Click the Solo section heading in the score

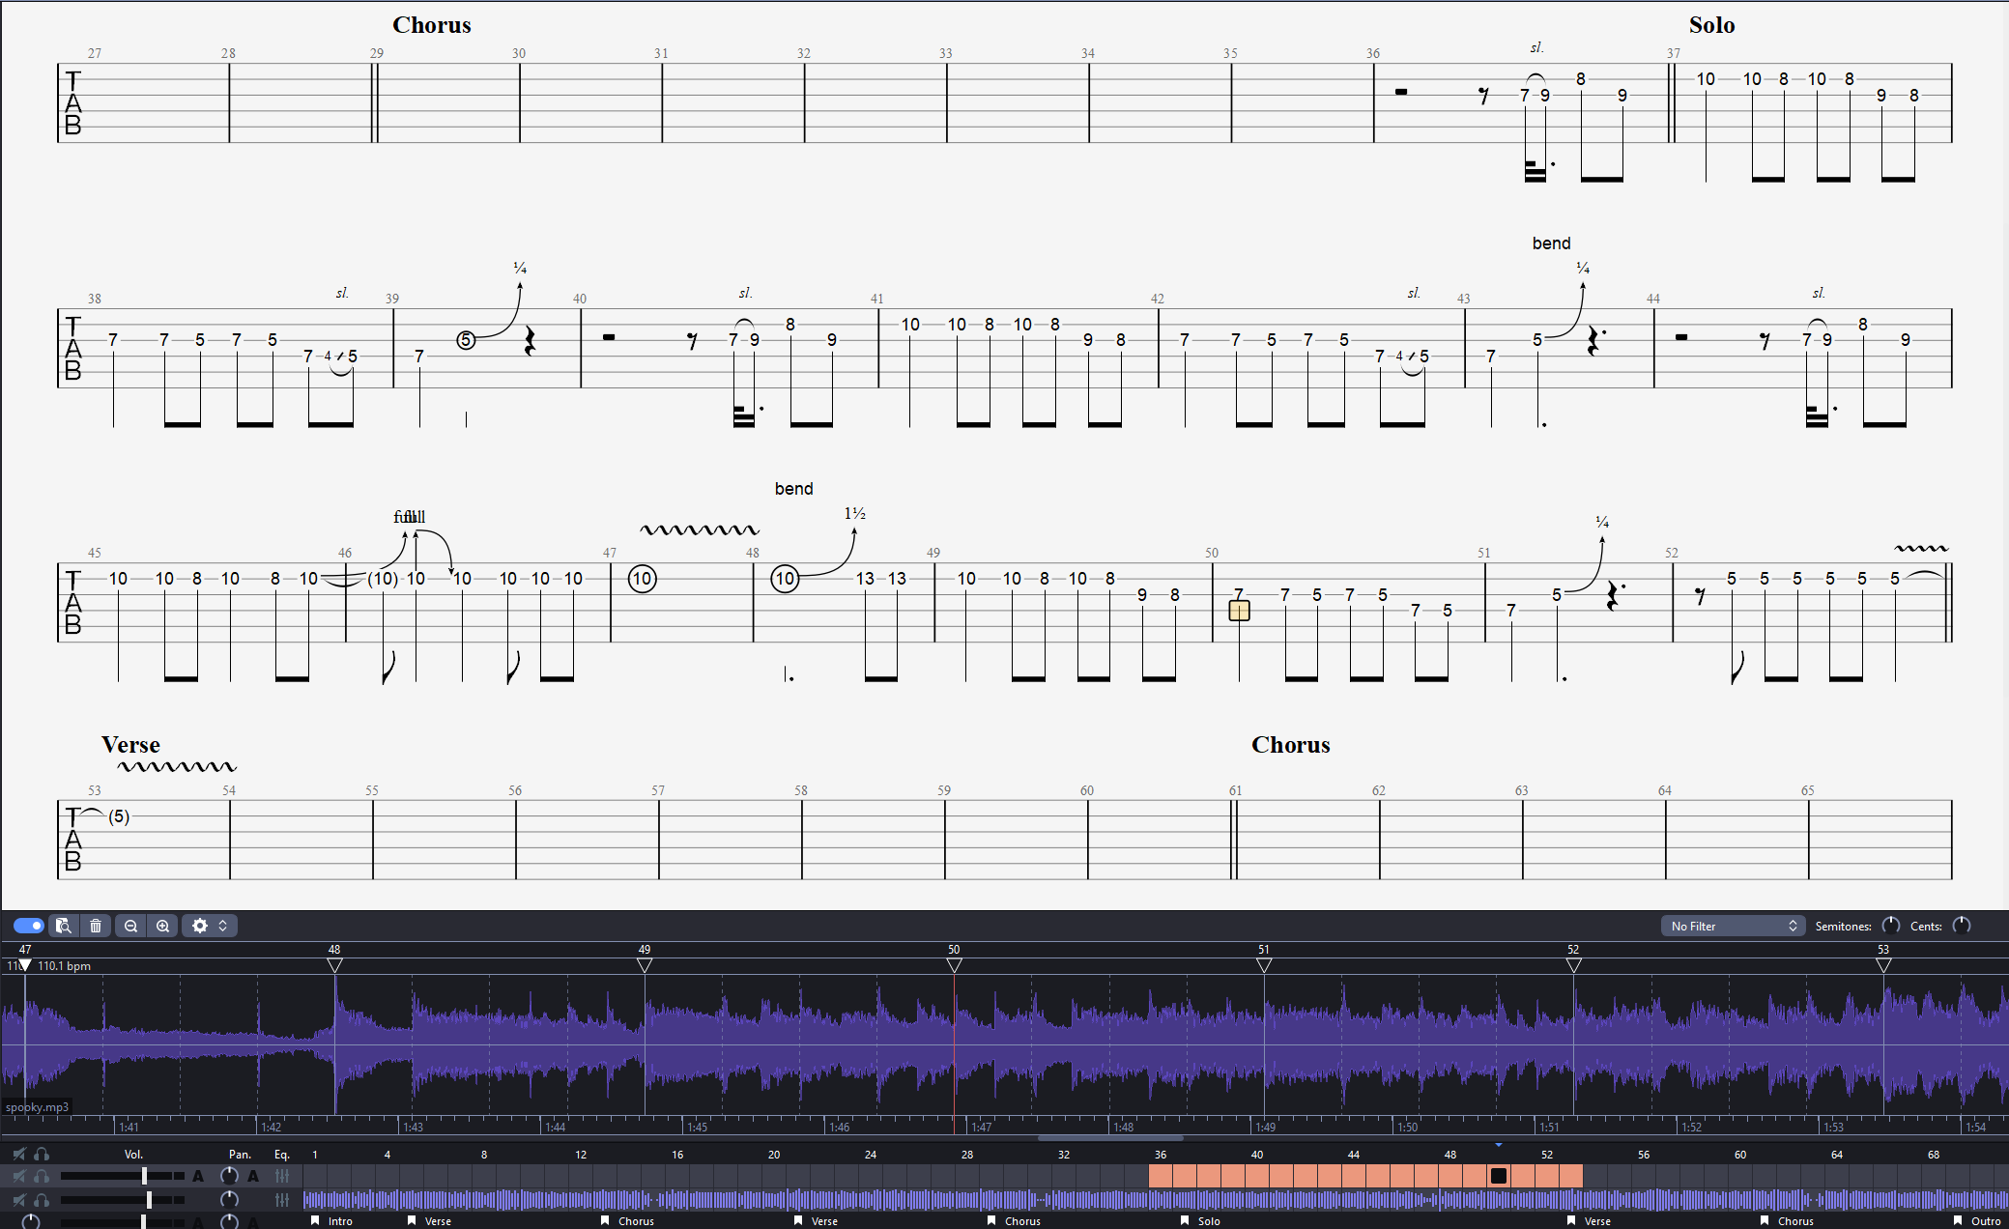[1711, 25]
